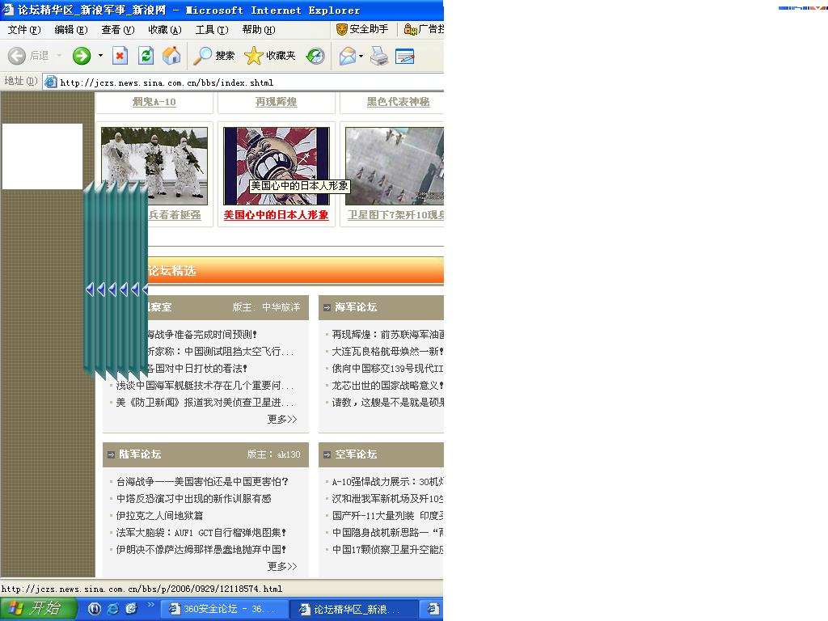Image resolution: width=828 pixels, height=621 pixels.
Task: Click the Mail envelope icon
Action: coord(348,56)
